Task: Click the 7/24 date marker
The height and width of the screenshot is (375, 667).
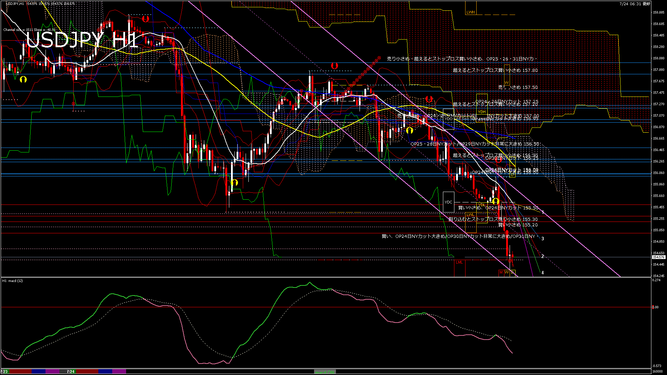Action: tap(71, 372)
